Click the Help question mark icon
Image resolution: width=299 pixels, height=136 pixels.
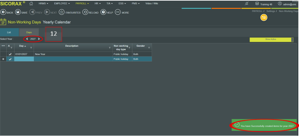click(x=103, y=12)
